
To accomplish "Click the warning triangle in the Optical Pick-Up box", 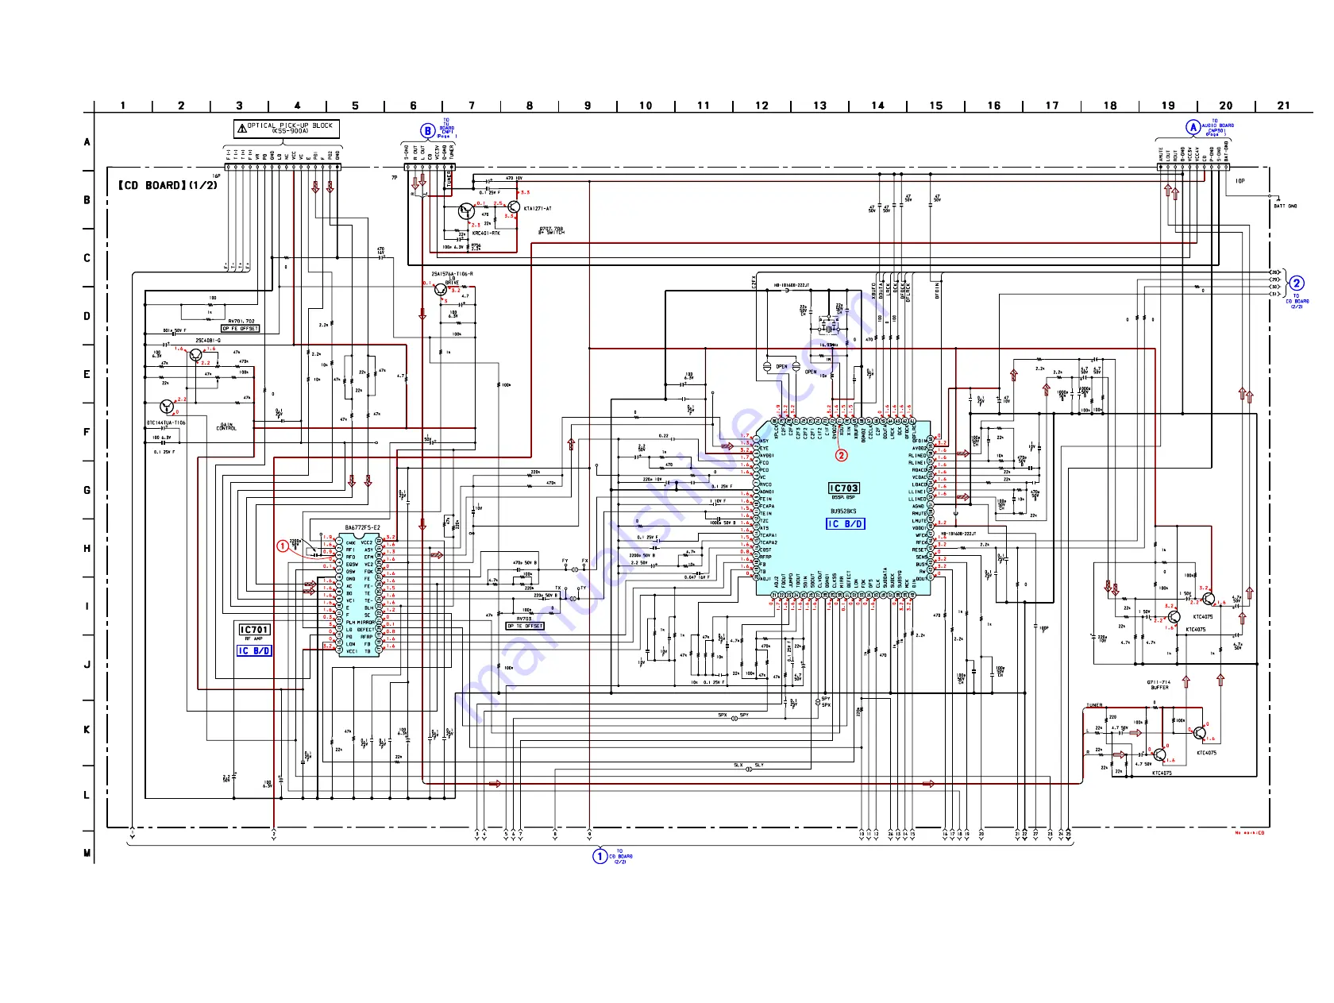I will coord(241,128).
